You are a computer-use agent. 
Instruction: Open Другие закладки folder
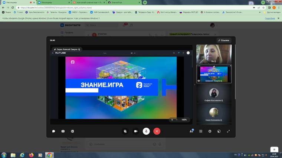click(x=272, y=12)
